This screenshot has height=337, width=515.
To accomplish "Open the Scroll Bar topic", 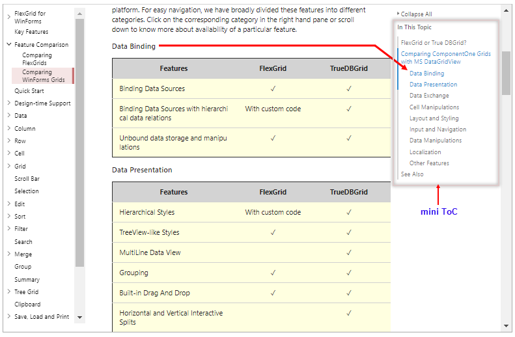I will [x=27, y=179].
